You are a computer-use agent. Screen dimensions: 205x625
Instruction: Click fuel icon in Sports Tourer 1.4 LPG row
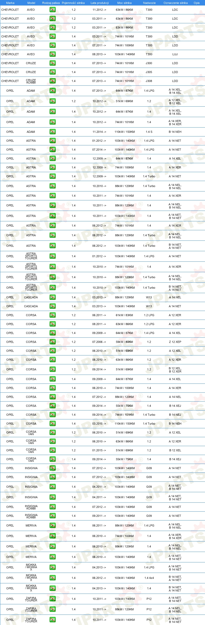tap(52, 256)
